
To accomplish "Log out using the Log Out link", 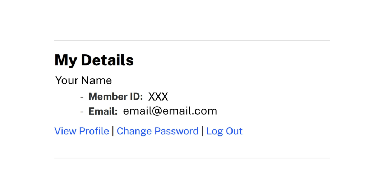I will click(x=224, y=131).
